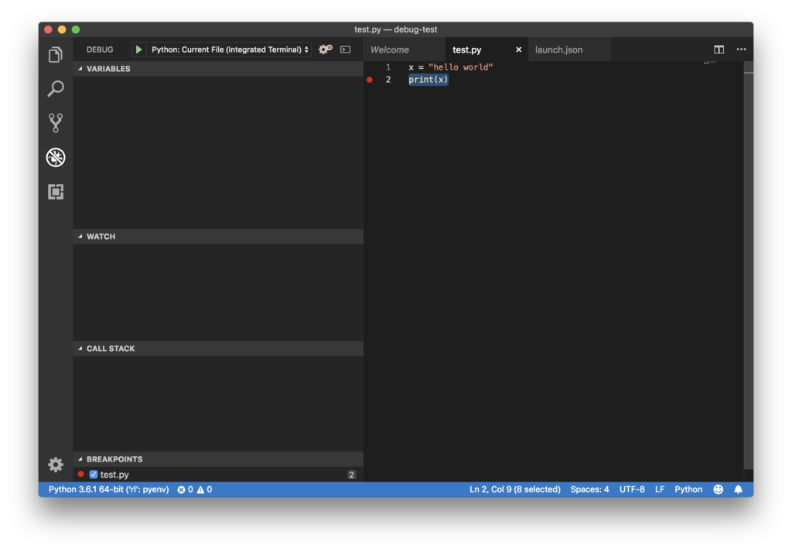Click the errors count icon in the status bar
Screen dimensions: 792x552
point(181,489)
